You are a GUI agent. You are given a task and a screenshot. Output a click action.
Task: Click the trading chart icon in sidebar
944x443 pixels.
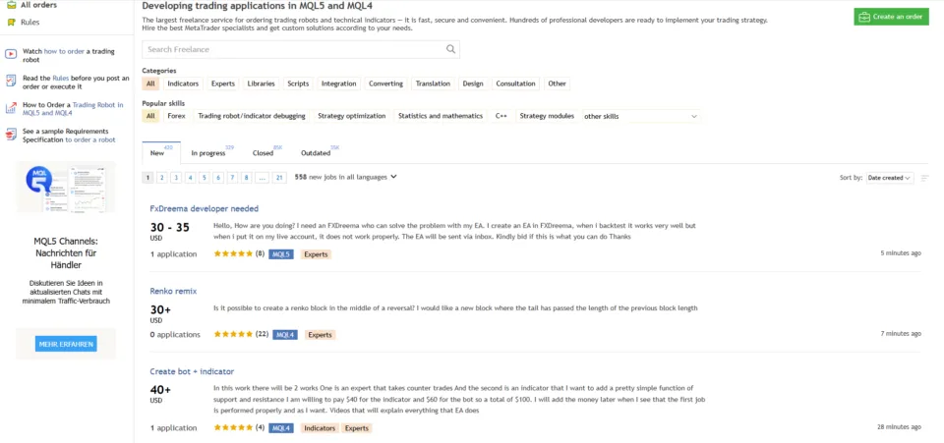click(11, 108)
